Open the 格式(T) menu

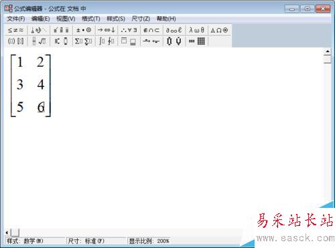click(x=91, y=19)
